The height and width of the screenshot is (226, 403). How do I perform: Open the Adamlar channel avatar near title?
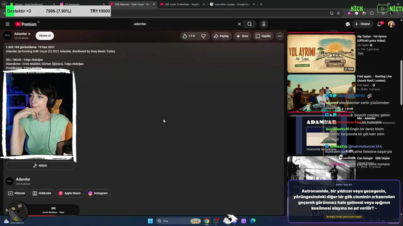8,35
